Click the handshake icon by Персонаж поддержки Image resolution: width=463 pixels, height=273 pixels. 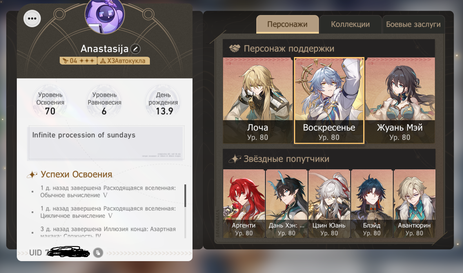point(235,48)
